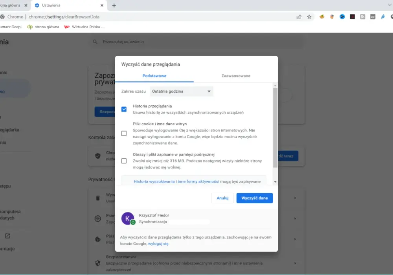This screenshot has height=275, width=393.
Task: Click the Wyczyść dane przeglądania dialog title
Action: pyautogui.click(x=151, y=64)
